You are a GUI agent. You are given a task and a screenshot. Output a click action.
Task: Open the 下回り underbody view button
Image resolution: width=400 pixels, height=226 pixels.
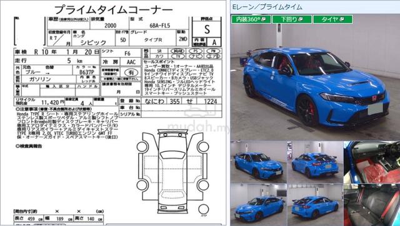point(292,19)
